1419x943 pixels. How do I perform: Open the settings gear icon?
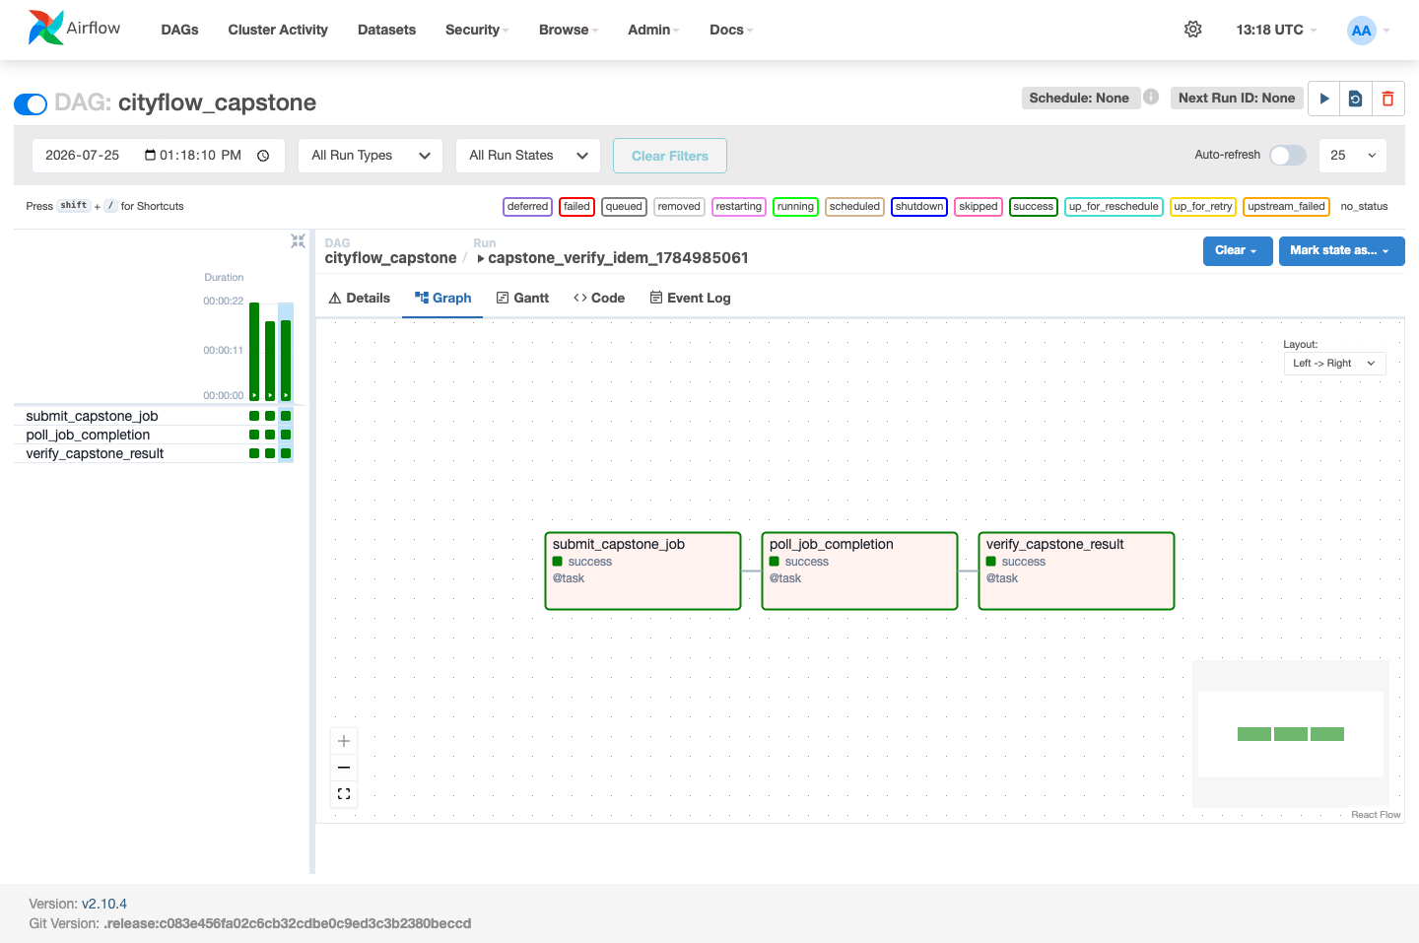tap(1192, 30)
